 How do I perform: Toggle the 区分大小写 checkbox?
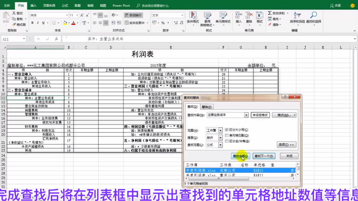pyautogui.click(x=227, y=130)
